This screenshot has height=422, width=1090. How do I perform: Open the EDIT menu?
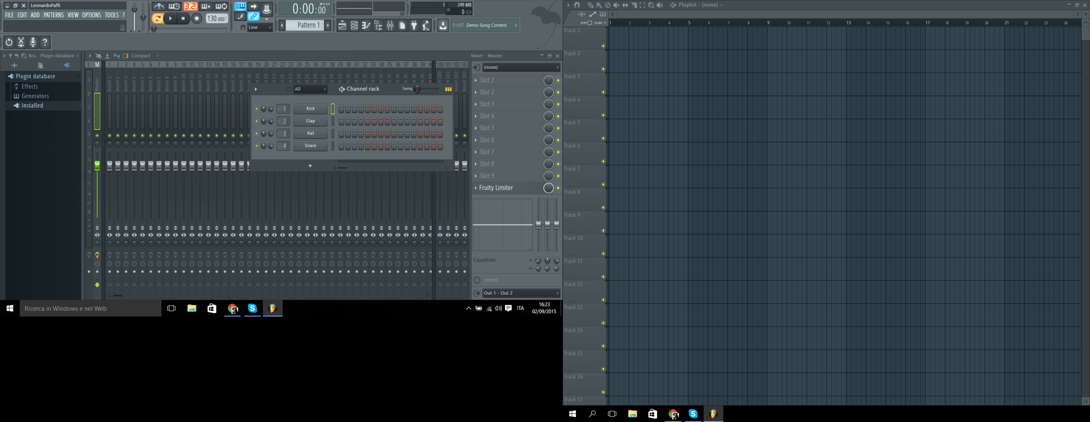[x=22, y=15]
